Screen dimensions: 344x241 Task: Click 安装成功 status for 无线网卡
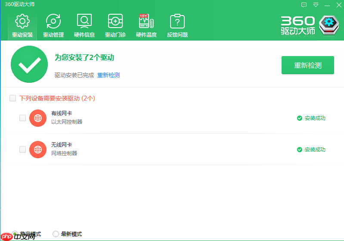point(311,150)
